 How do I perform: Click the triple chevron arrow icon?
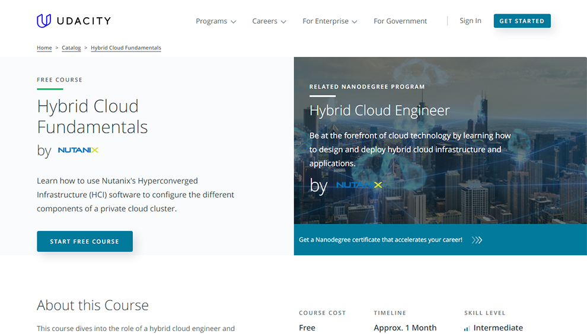coord(477,240)
